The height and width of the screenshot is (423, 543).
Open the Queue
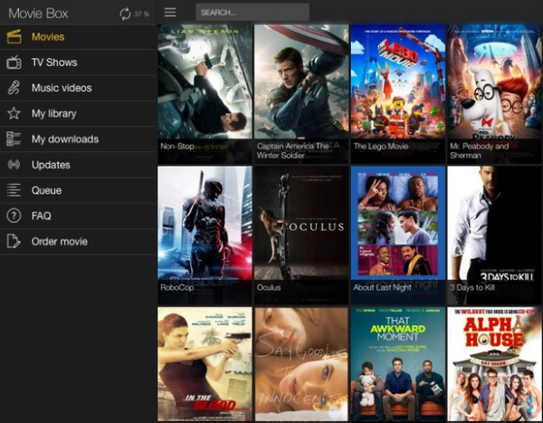[78, 190]
